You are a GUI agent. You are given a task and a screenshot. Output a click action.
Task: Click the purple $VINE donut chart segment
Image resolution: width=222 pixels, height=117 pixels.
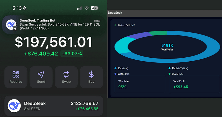pyautogui.click(x=140, y=35)
